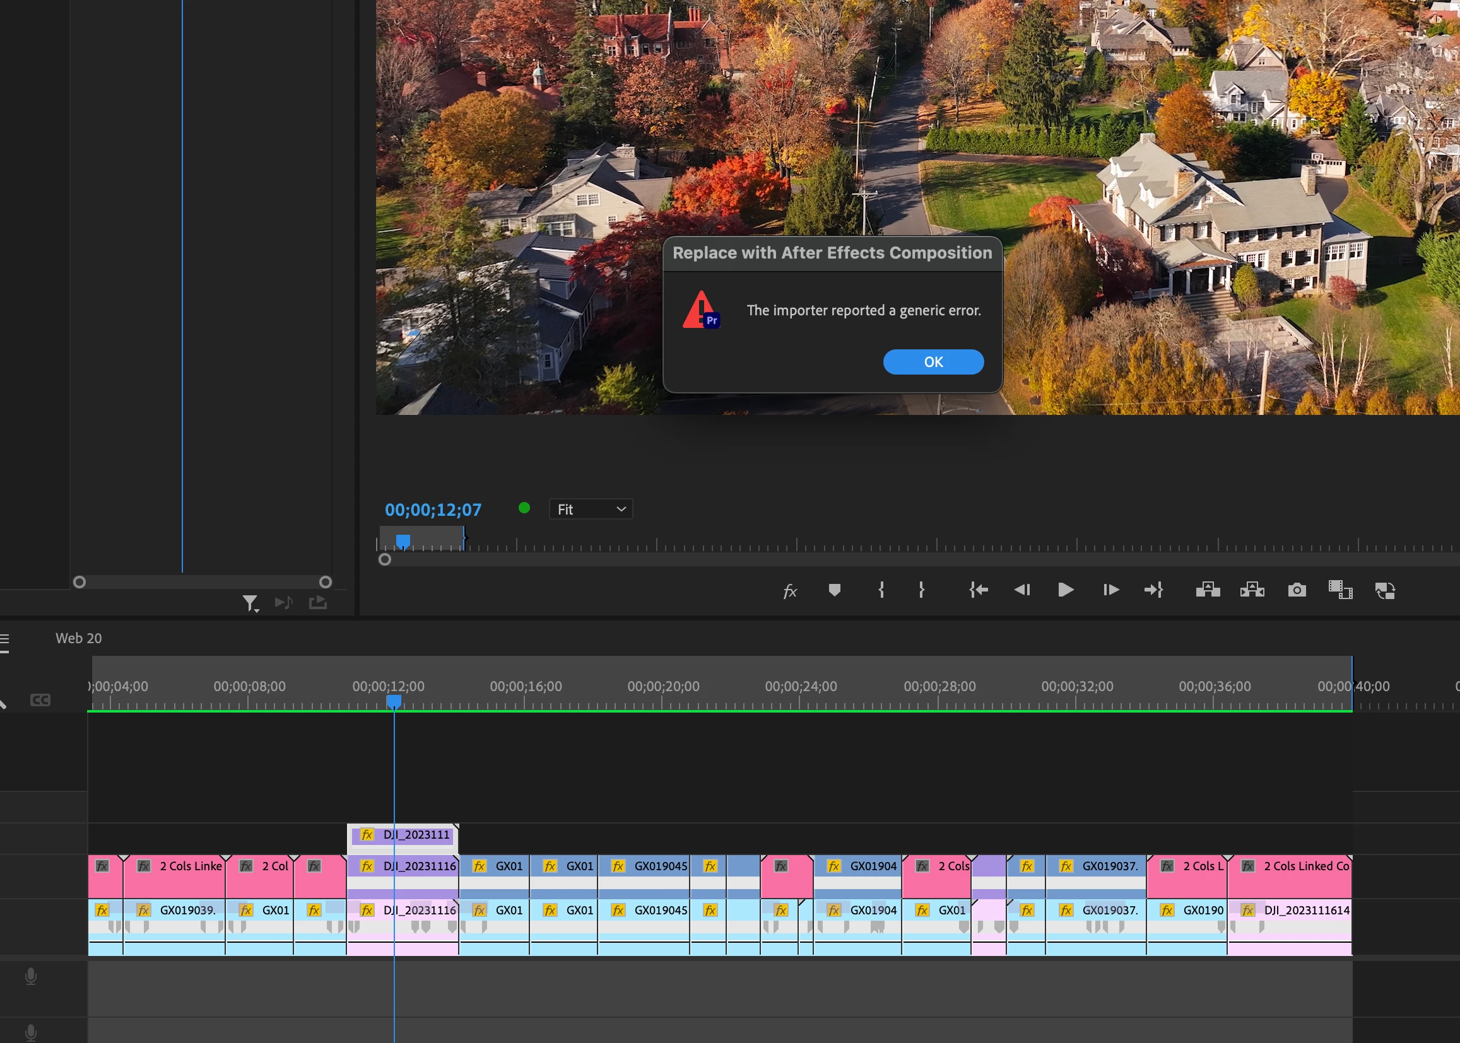Toggle global FX mute in program monitor
This screenshot has width=1460, height=1043.
click(x=790, y=590)
